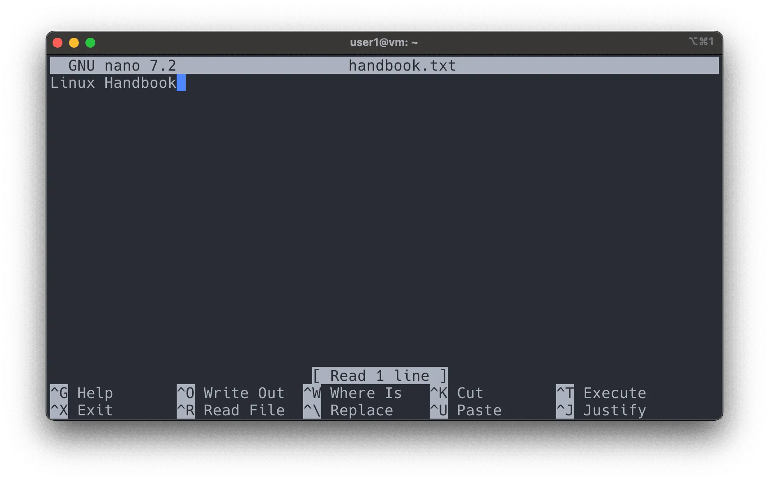
Task: Click the ^\ Replace shortcut
Action: [x=348, y=410]
